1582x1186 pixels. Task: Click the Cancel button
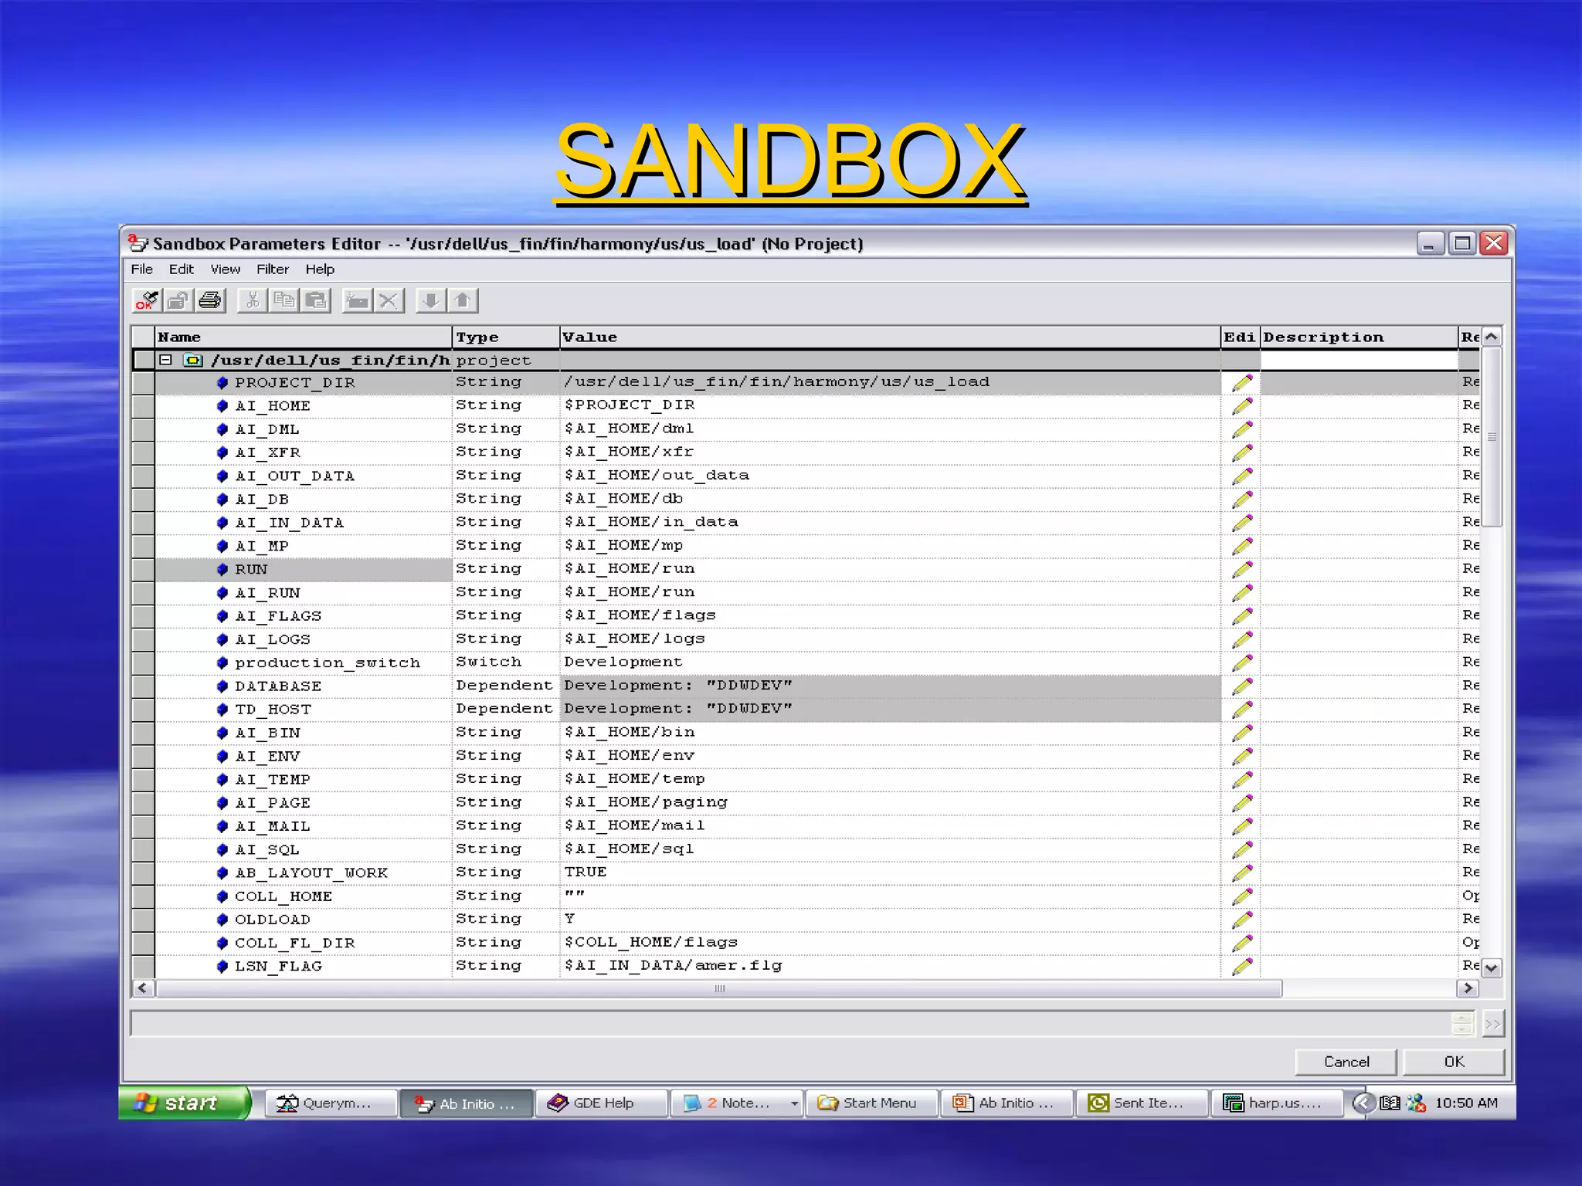(1346, 1062)
